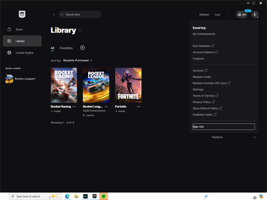Click the Windows taskbar search box
The height and width of the screenshot is (200, 267).
[x=36, y=196]
